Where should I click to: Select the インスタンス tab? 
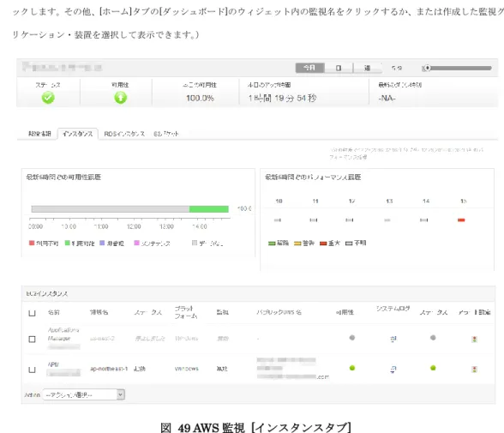point(77,134)
